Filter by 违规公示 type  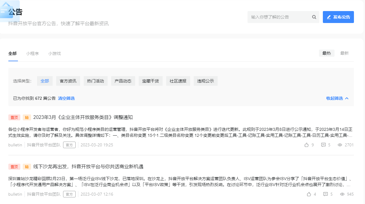(205, 81)
